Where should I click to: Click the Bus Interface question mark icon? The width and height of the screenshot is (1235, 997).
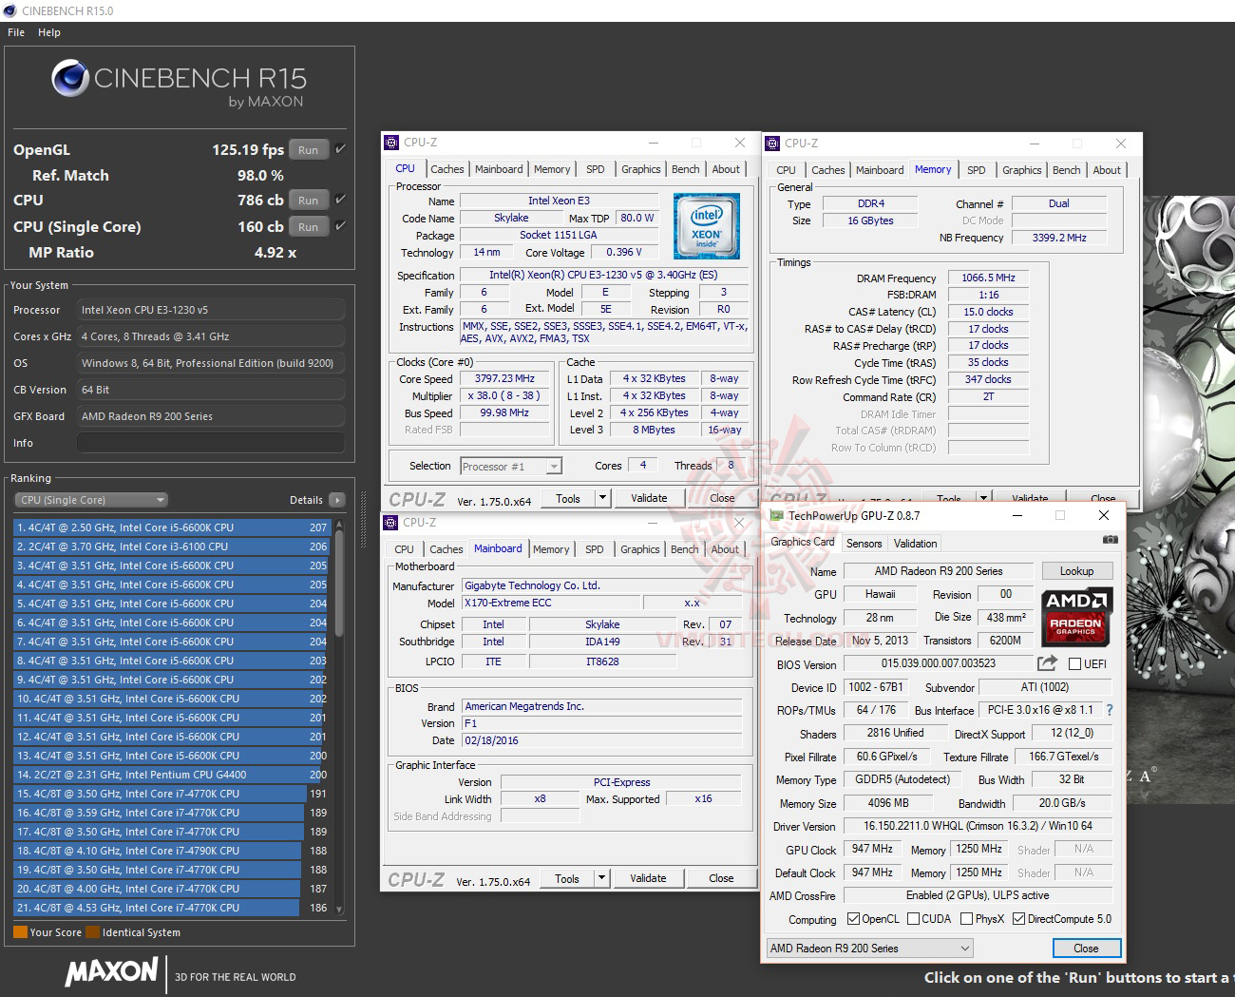click(x=1109, y=710)
